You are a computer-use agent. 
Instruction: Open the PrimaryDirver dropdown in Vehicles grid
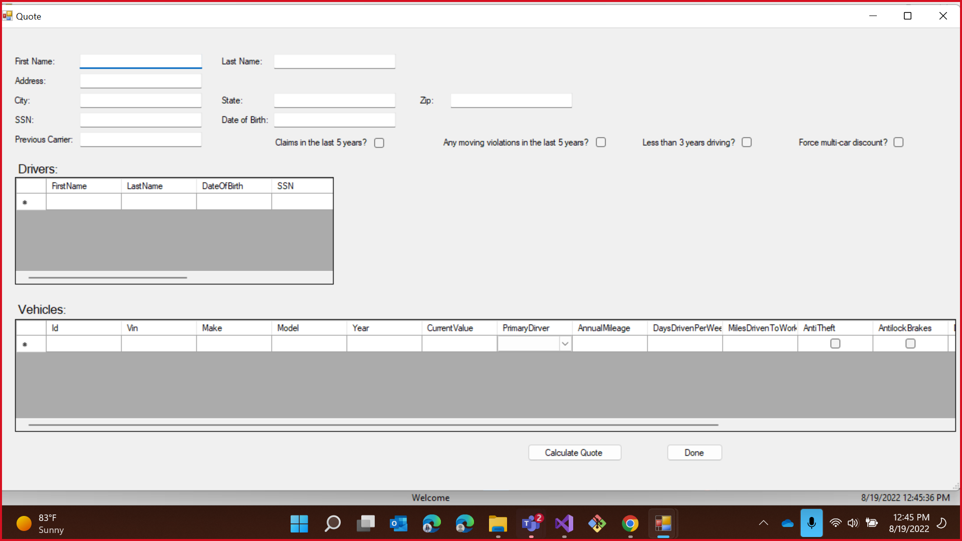[565, 344]
